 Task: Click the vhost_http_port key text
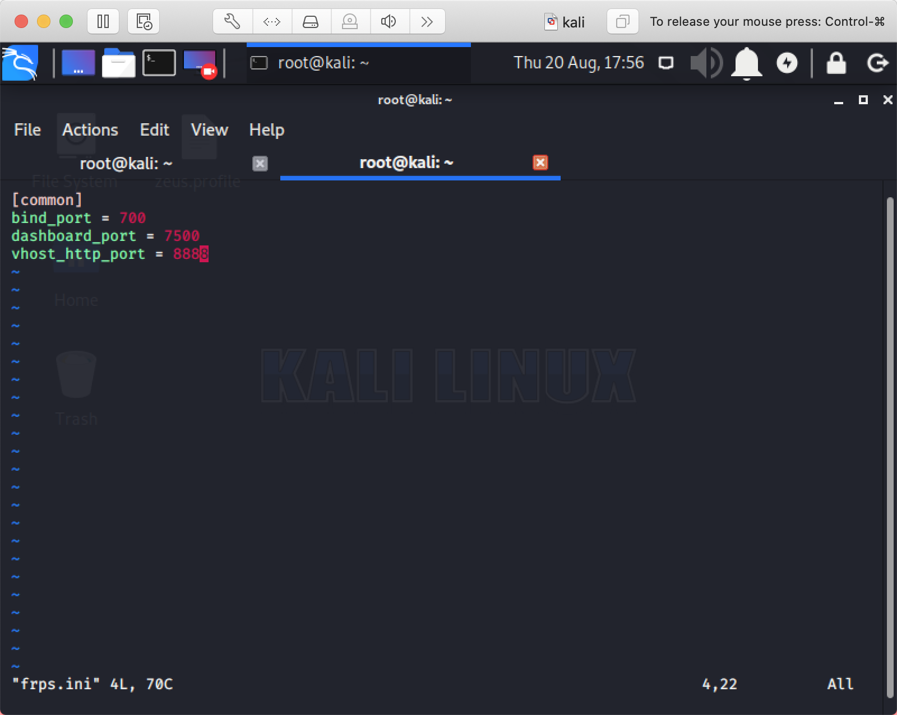[78, 254]
